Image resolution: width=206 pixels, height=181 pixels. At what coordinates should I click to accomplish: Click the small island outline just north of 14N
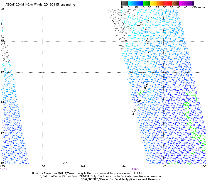tap(139, 101)
